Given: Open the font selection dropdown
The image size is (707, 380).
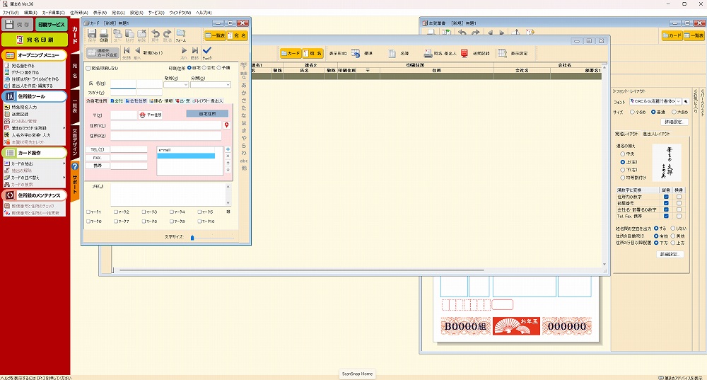Looking at the screenshot, I should (679, 102).
